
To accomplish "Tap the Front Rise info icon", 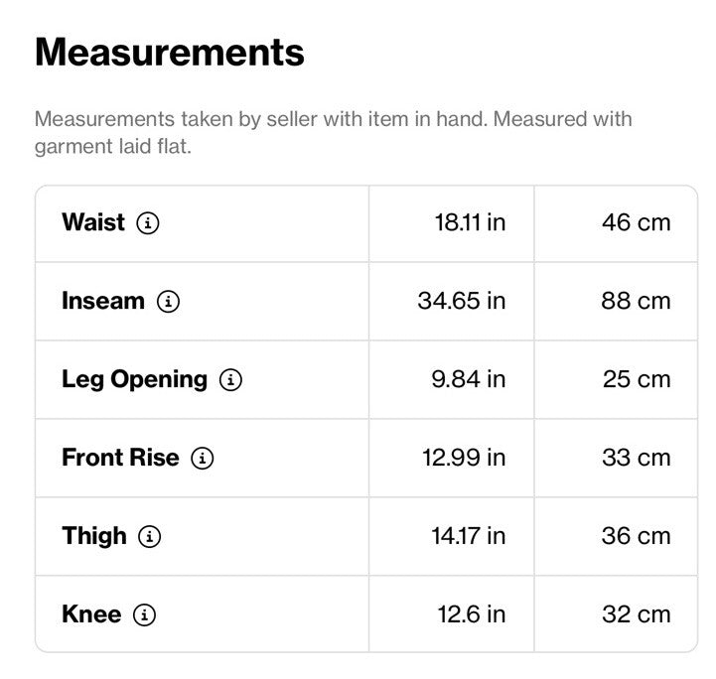I will tap(203, 459).
